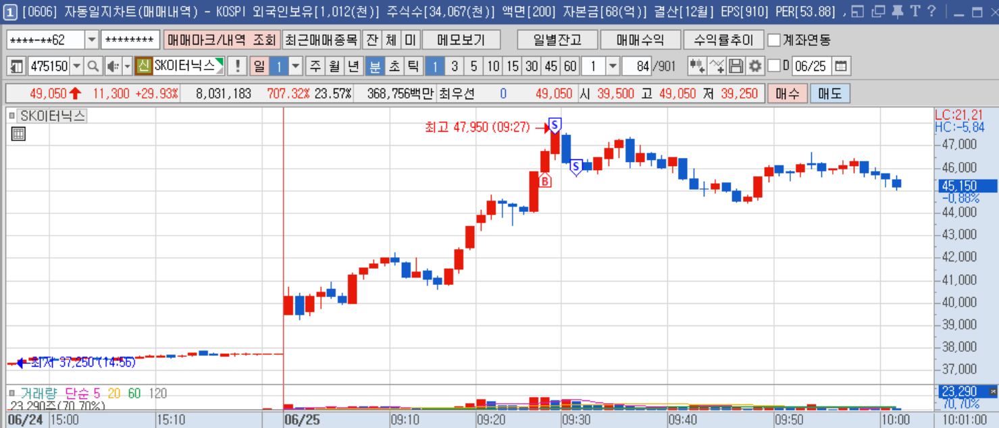This screenshot has width=999, height=428.
Task: Select 5 minute interval
Action: pos(473,66)
